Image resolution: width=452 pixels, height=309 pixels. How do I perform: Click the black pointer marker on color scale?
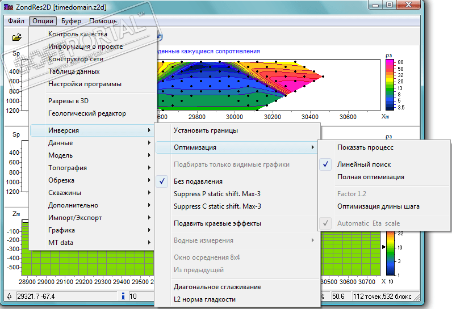click(384, 247)
